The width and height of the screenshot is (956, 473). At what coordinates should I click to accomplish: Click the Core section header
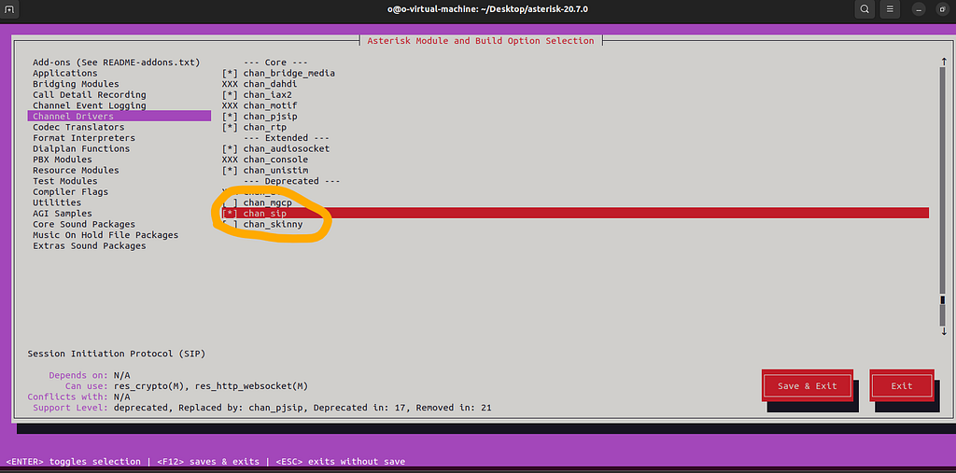pos(275,63)
